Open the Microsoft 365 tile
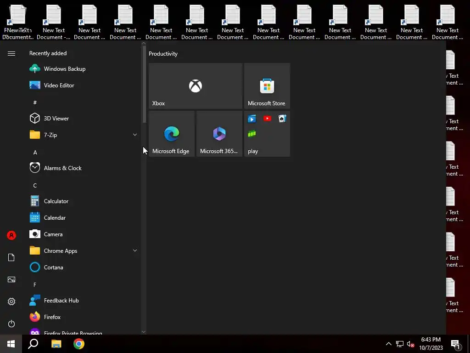 [x=219, y=134]
